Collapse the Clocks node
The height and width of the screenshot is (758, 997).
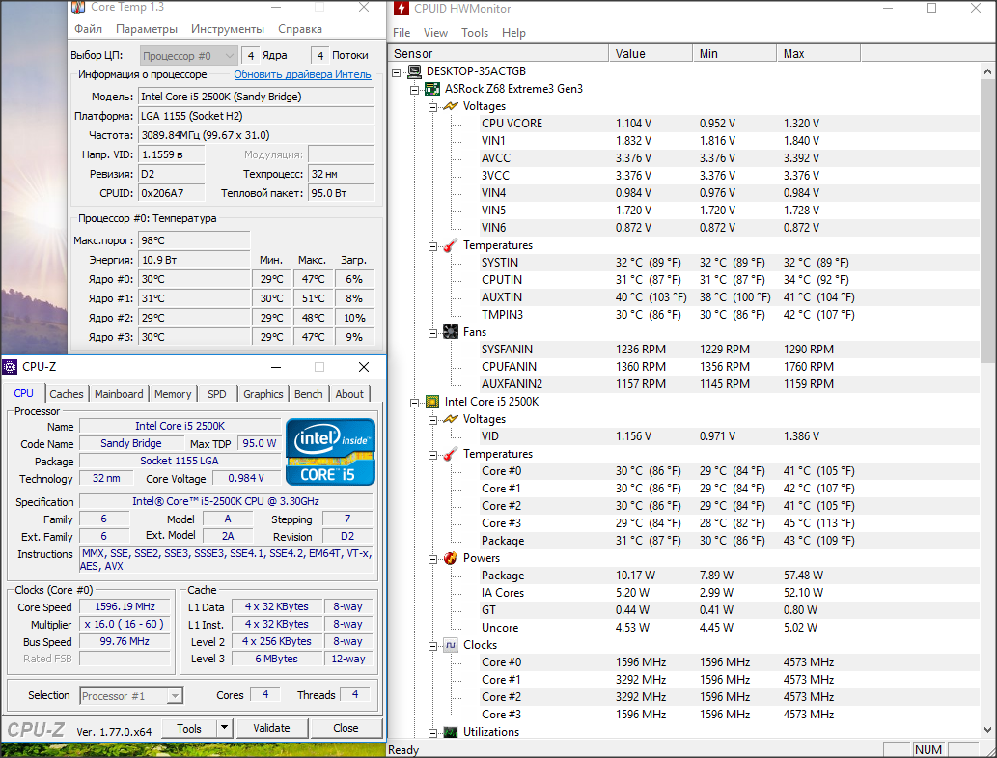[x=432, y=646]
